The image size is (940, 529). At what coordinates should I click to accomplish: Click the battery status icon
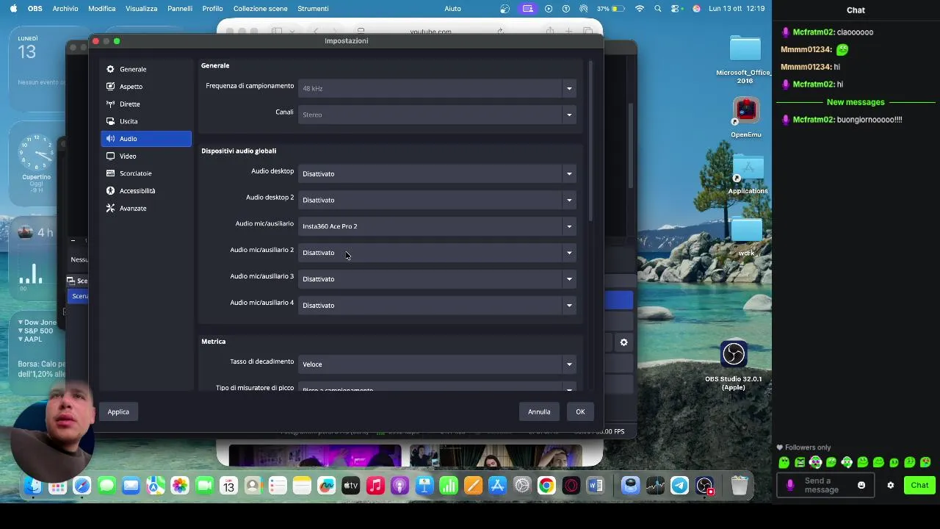[x=618, y=9]
